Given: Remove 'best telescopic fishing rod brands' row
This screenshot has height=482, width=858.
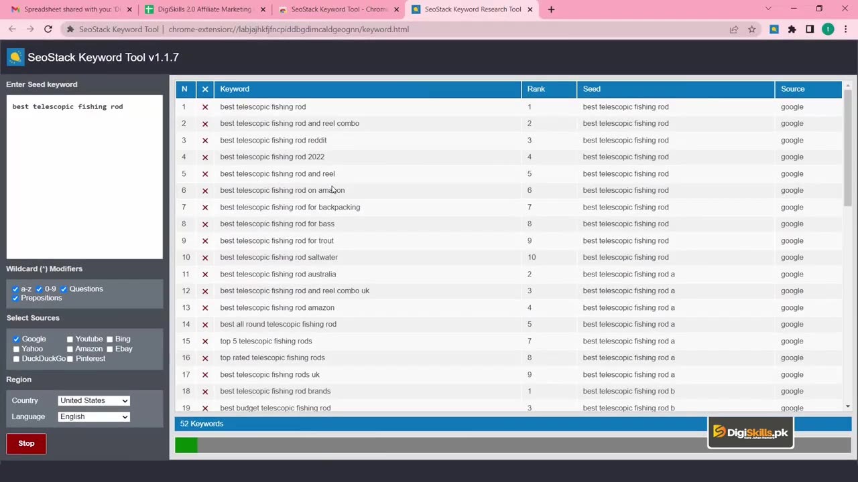Looking at the screenshot, I should click(x=205, y=392).
